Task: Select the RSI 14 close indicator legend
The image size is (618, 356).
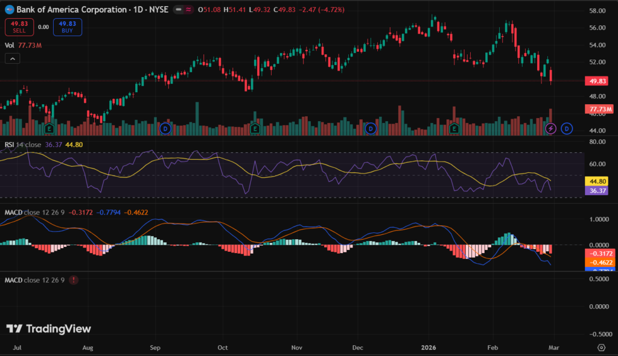Action: [x=23, y=144]
